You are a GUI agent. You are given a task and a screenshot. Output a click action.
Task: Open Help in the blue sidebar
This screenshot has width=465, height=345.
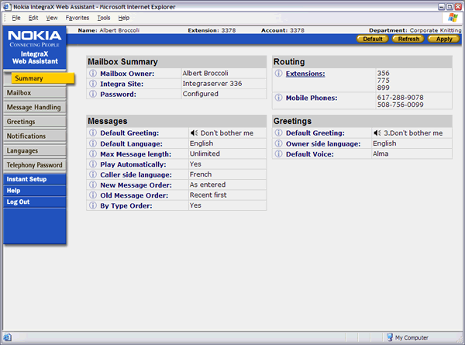pos(35,191)
